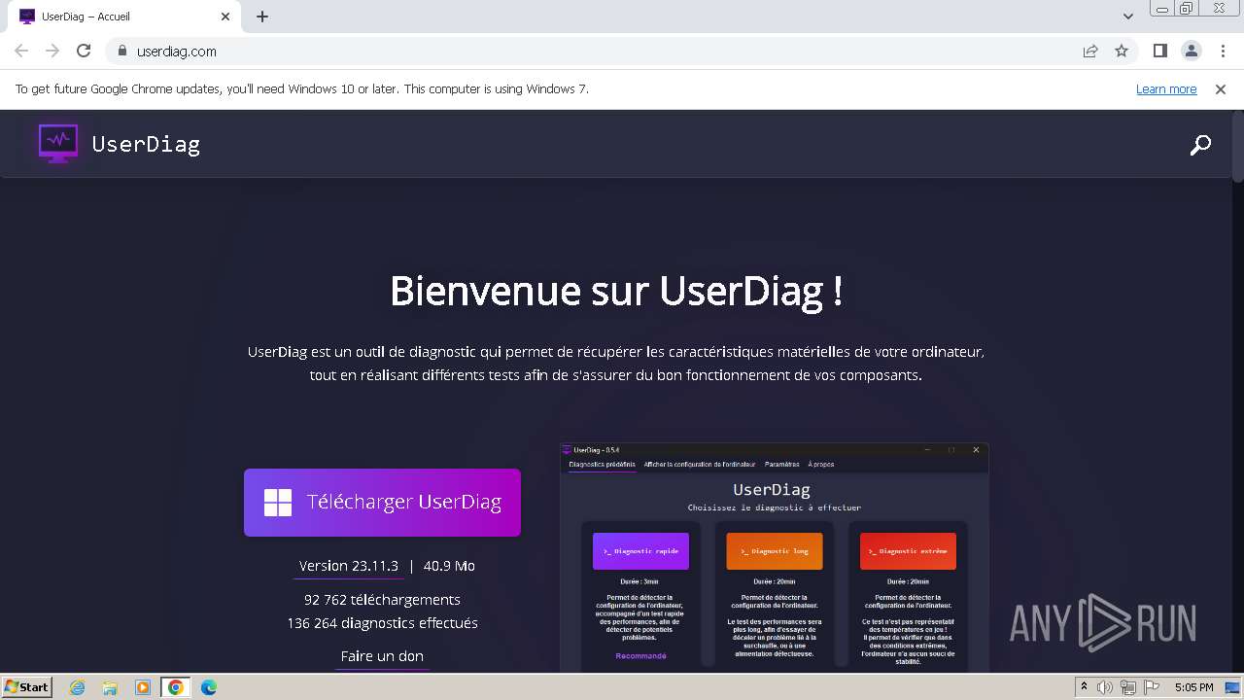Click the 40.9 Mo file size text
Image resolution: width=1244 pixels, height=700 pixels.
(x=449, y=566)
